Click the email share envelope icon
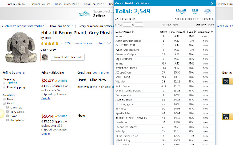The image size is (233, 145). pos(109,43)
